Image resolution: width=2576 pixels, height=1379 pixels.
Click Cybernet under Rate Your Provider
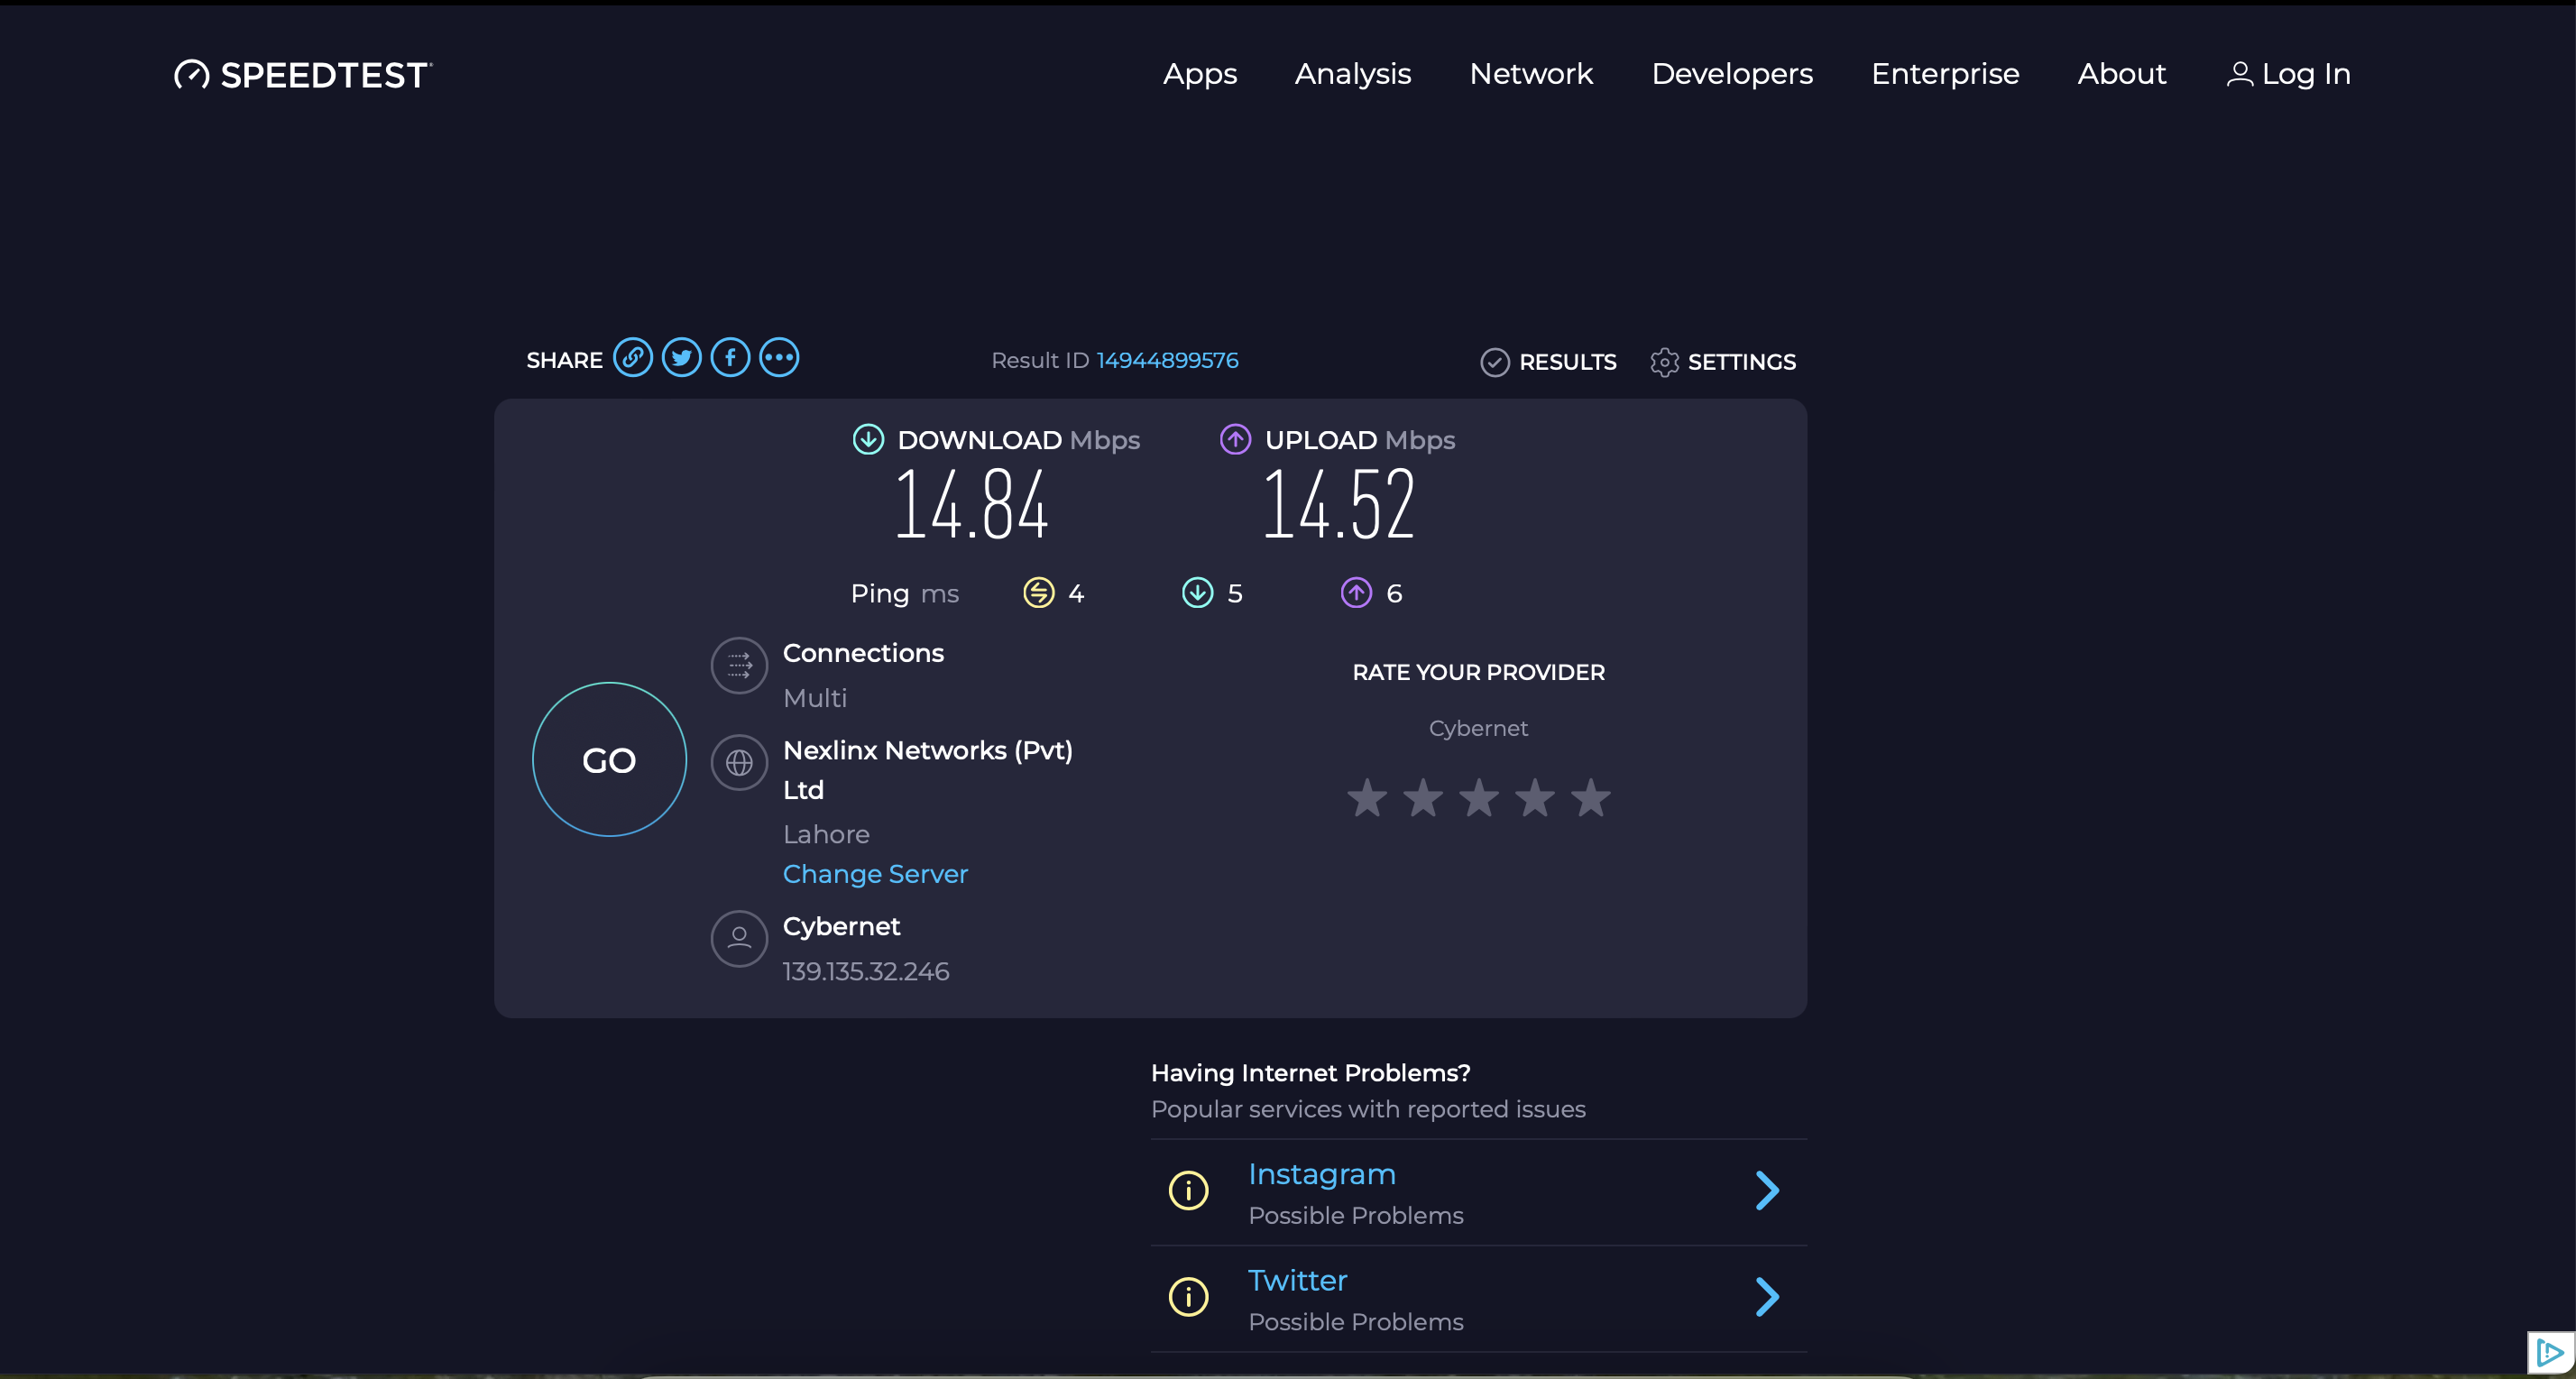pyautogui.click(x=1478, y=728)
